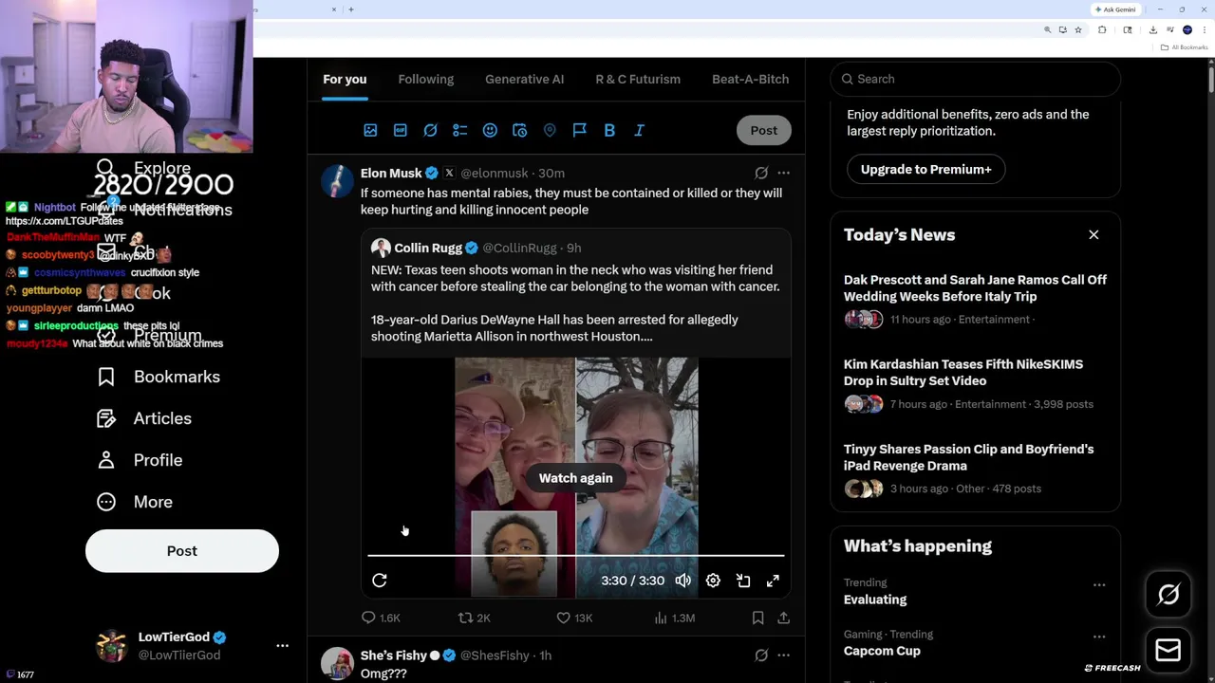Click Ask Gemini in Chrome
This screenshot has width=1215, height=683.
point(1115,9)
